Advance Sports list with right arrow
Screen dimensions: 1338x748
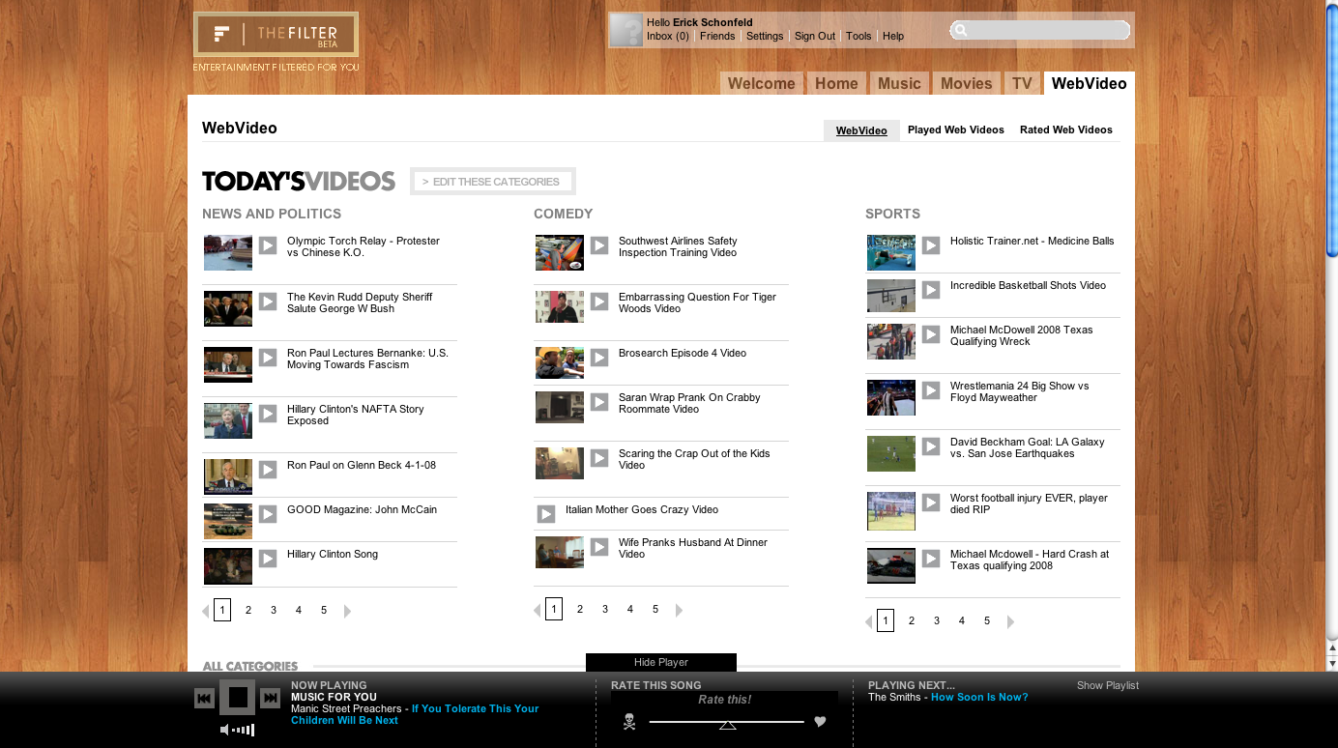1011,621
